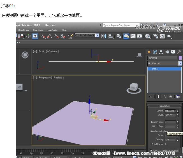
Task: Open the Rendered Frame Window
Action: point(162,36)
